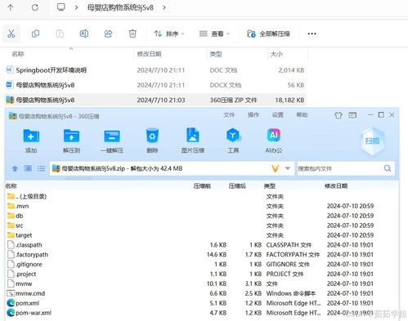
Task: Click the Rename icon in Explorer toolbar
Action: click(x=84, y=33)
